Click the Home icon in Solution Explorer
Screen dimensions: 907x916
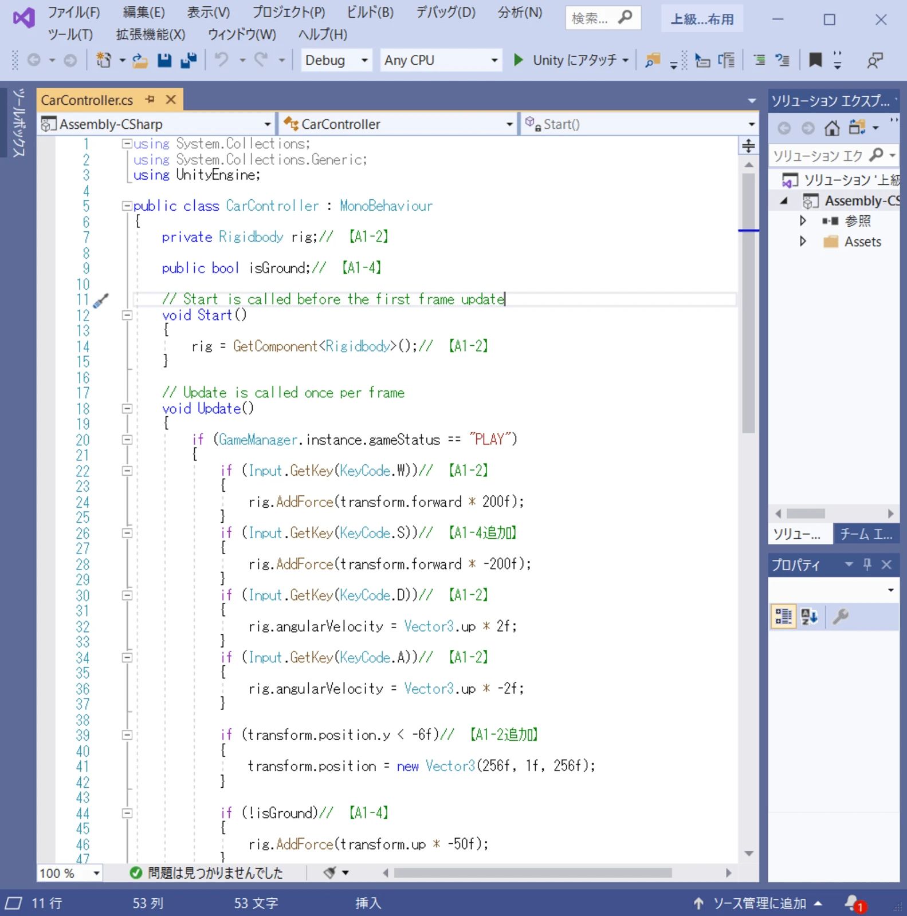pos(832,128)
